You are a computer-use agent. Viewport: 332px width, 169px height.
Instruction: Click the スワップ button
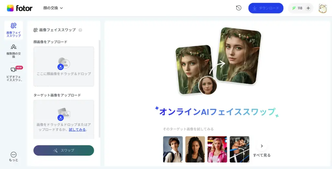(64, 151)
